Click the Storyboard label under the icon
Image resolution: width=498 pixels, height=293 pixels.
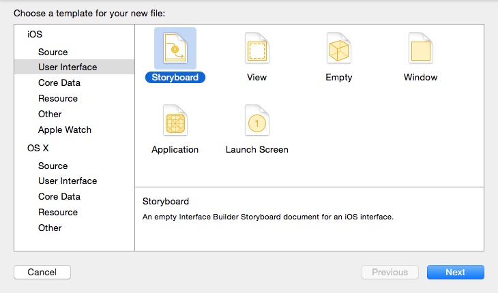point(175,77)
